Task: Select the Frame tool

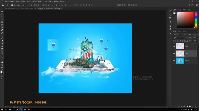Action: click(x=2, y=25)
